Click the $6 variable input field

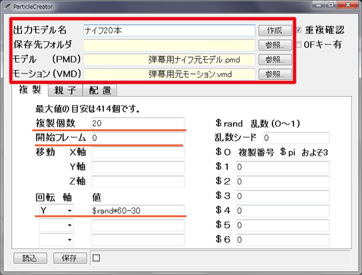click(283, 240)
